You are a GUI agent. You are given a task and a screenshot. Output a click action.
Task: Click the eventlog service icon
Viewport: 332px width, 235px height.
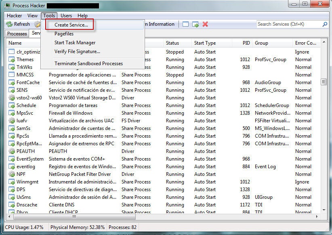click(11, 167)
